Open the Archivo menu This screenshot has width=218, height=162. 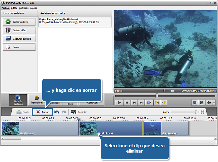tap(6, 8)
